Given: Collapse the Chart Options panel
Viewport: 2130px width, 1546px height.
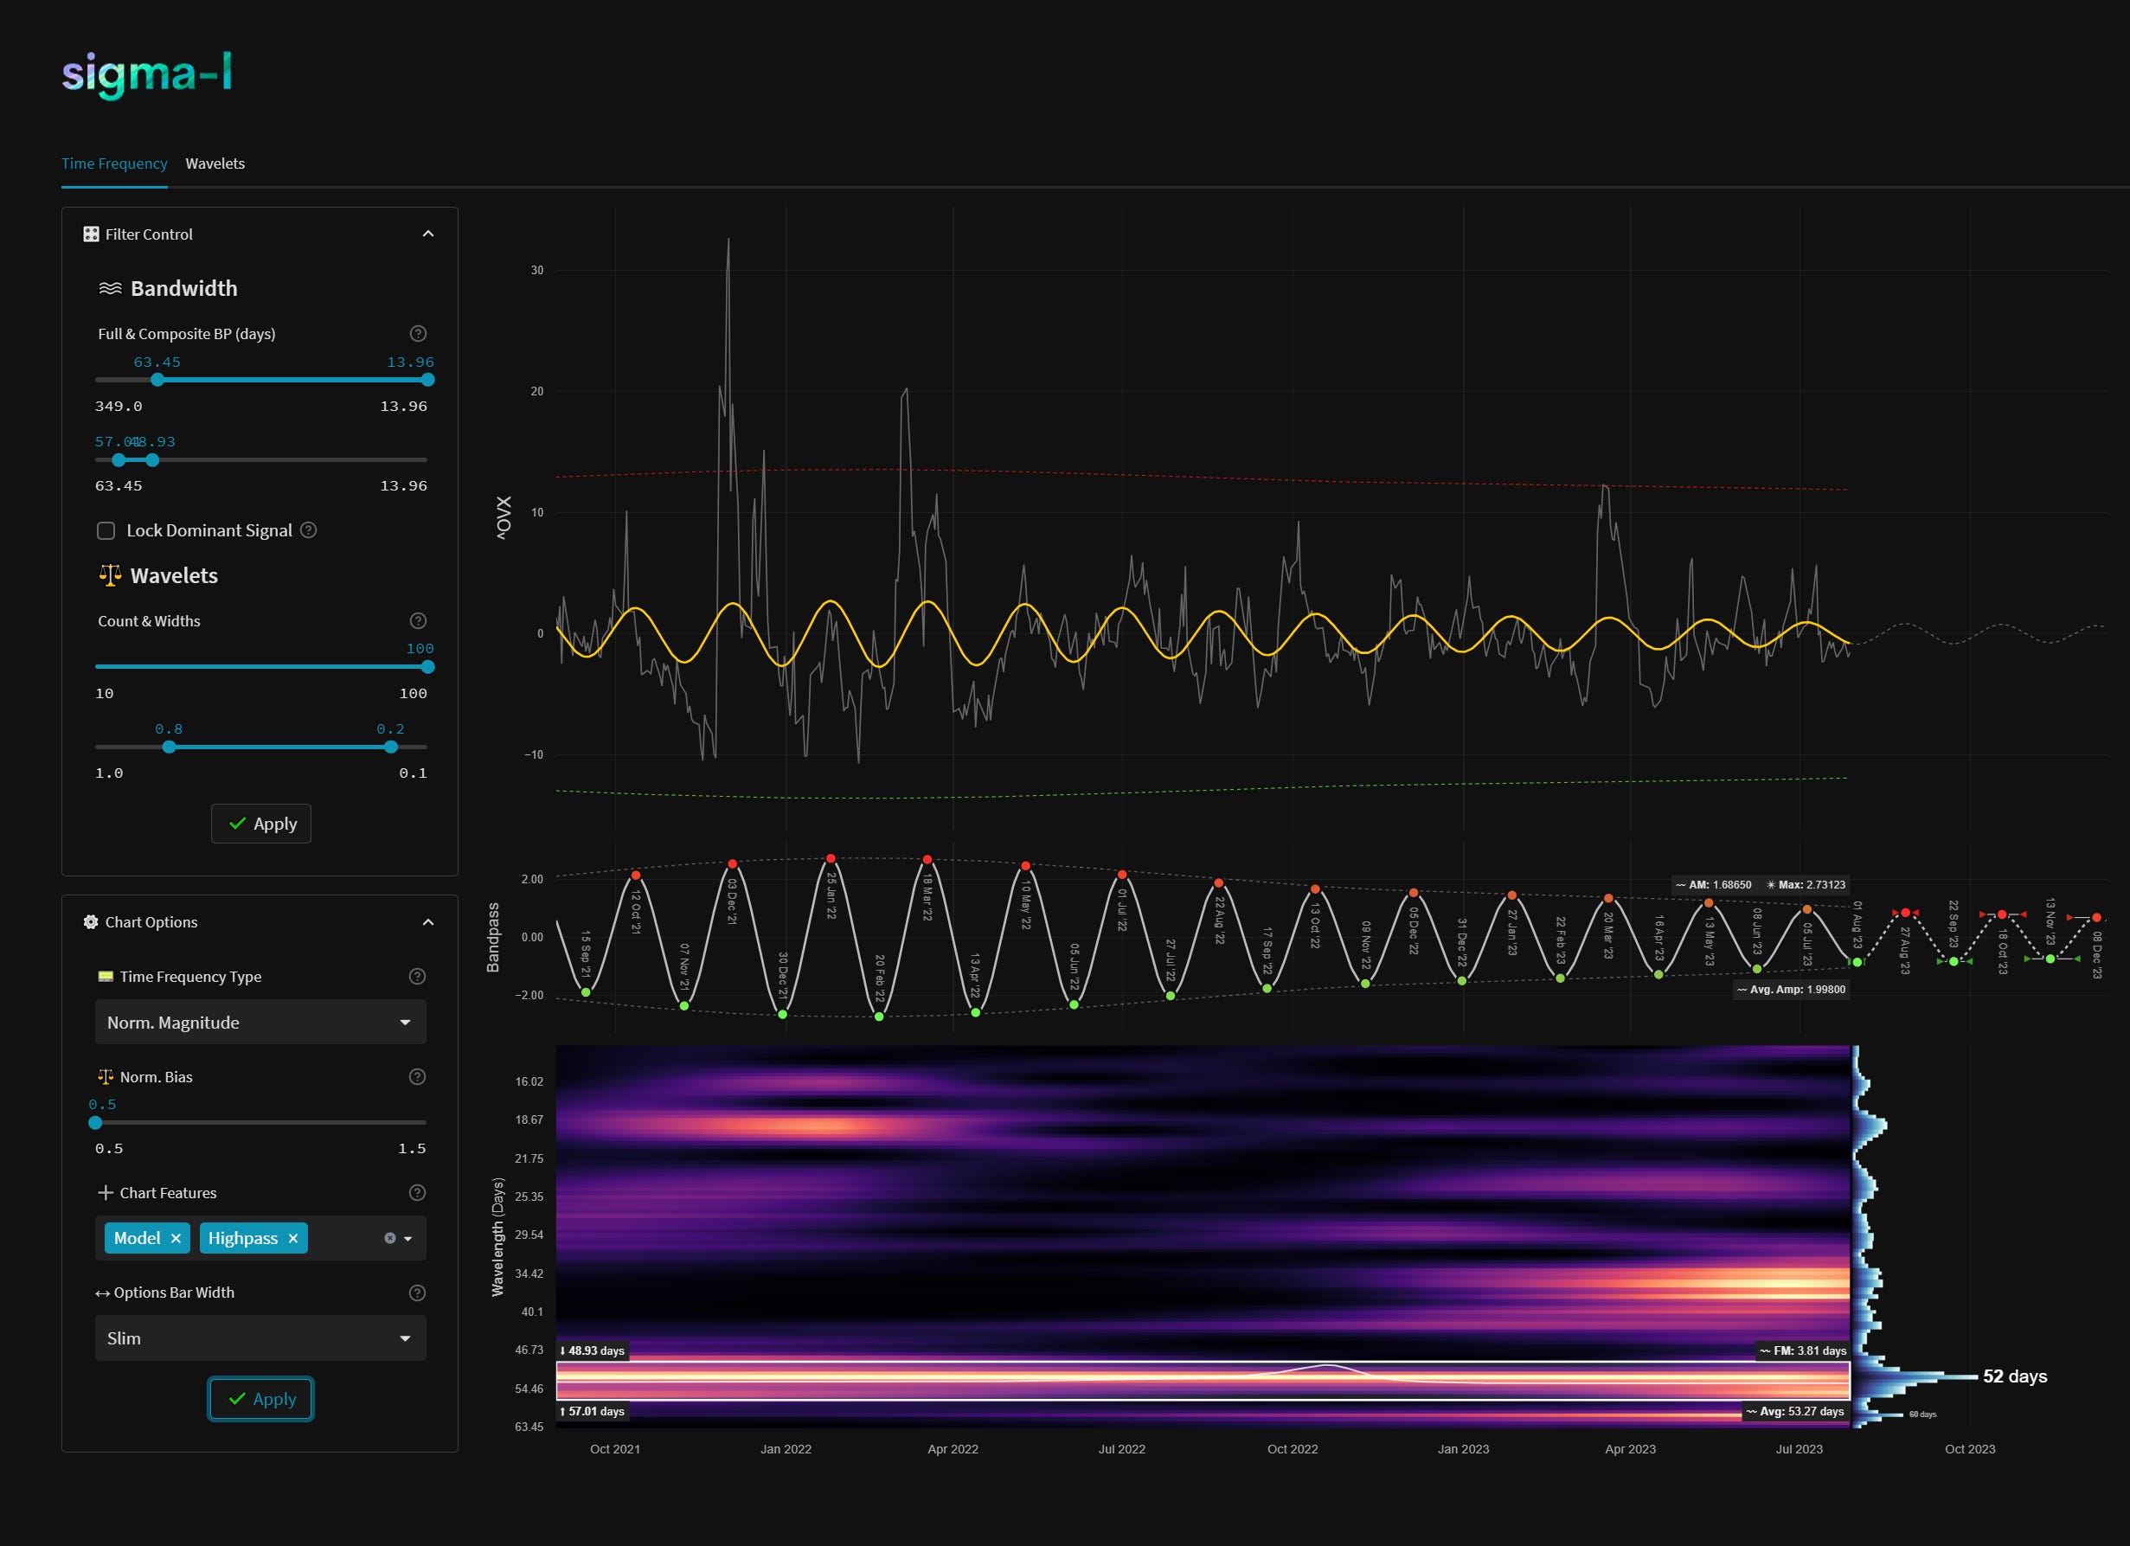Looking at the screenshot, I should pyautogui.click(x=428, y=922).
